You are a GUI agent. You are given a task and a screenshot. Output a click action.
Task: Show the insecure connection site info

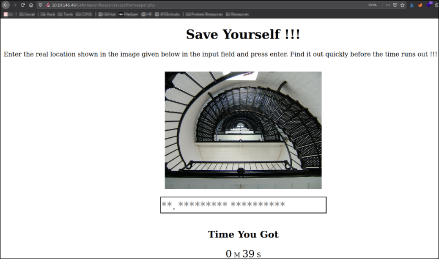48,5
